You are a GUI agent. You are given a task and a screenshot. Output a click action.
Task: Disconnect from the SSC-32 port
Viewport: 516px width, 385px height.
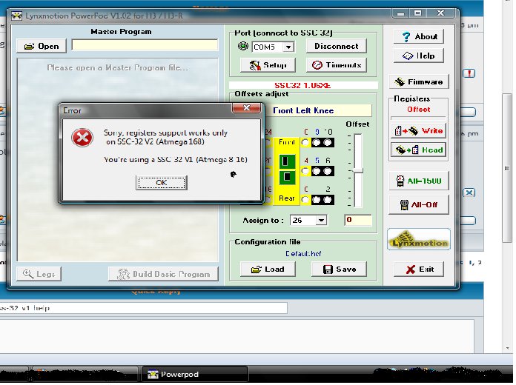[336, 46]
